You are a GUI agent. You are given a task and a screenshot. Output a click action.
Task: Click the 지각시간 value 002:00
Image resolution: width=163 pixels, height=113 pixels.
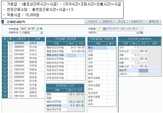pos(144,51)
